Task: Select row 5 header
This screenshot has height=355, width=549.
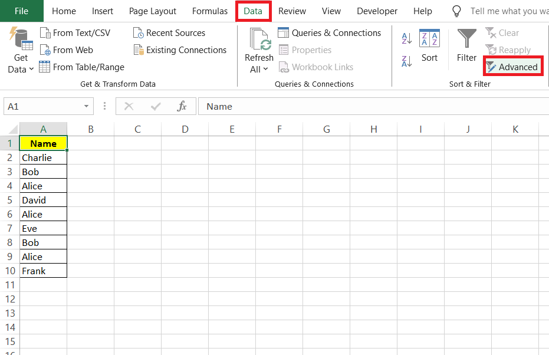Action: [10, 200]
